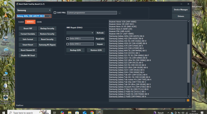Select Huawei Honor X30 (ANY-AN00) row
The height and width of the screenshot is (114, 207).
coord(123,22)
